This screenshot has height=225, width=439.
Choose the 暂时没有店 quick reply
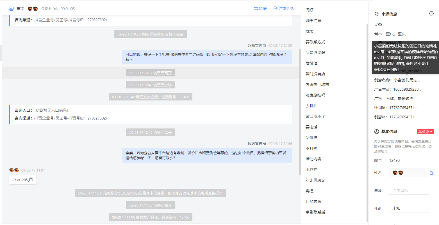coord(315,74)
